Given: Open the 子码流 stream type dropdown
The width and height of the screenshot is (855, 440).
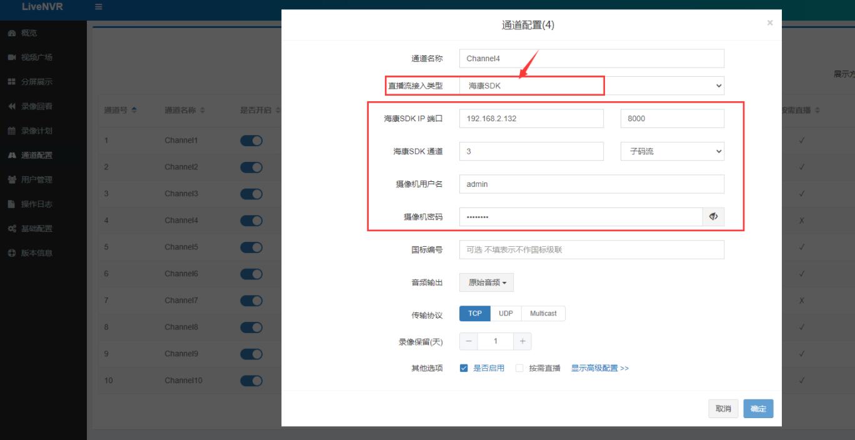Looking at the screenshot, I should tap(672, 151).
